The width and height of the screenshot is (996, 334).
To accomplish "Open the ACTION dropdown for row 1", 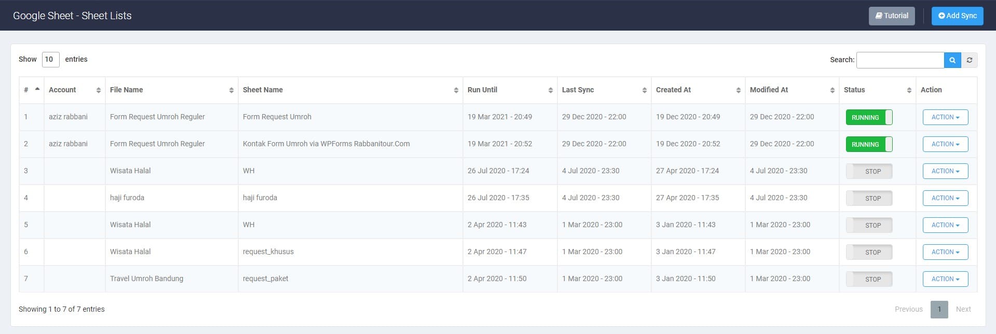I will coord(946,117).
